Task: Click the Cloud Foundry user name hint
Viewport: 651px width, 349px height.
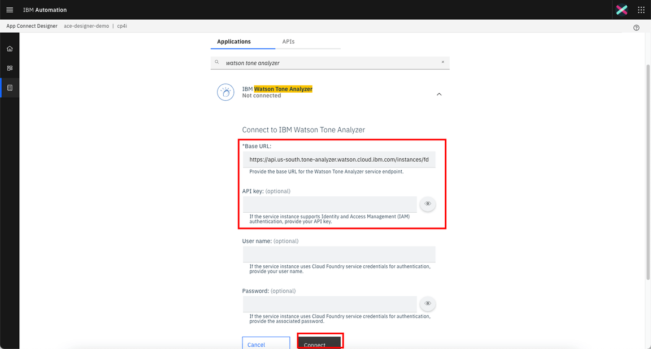Action: tap(340, 269)
